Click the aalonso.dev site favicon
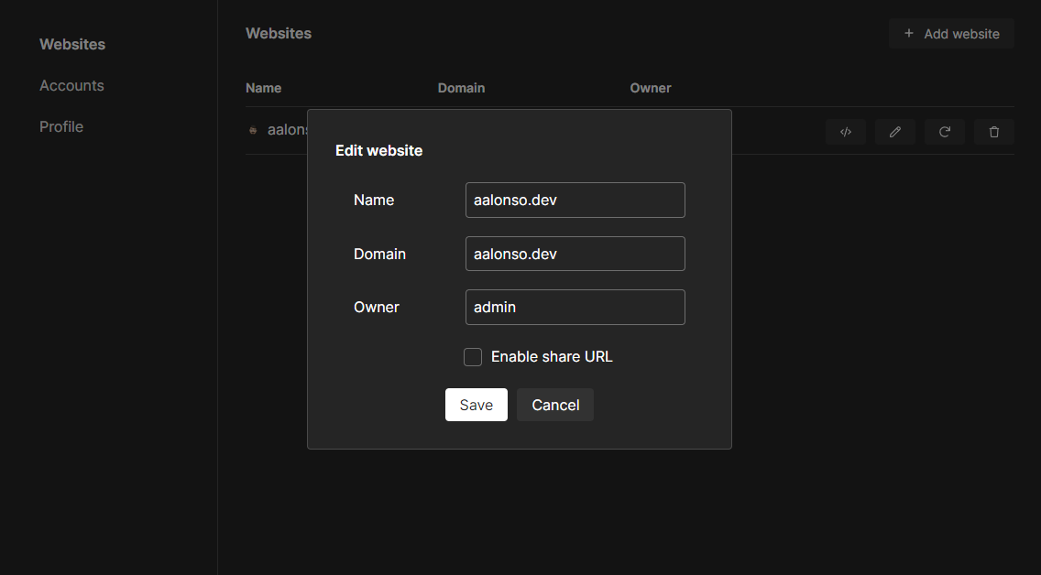 [252, 130]
